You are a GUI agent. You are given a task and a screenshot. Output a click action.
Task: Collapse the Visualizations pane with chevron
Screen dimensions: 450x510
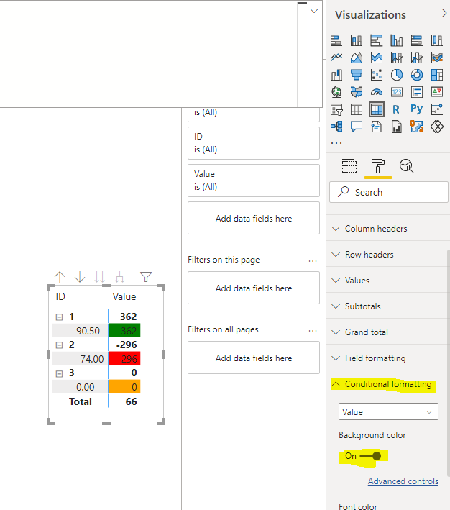pos(444,14)
